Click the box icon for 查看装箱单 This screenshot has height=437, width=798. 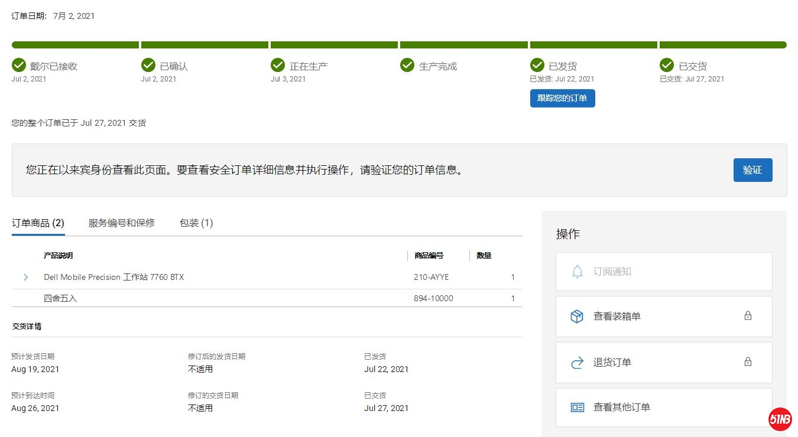pyautogui.click(x=577, y=317)
